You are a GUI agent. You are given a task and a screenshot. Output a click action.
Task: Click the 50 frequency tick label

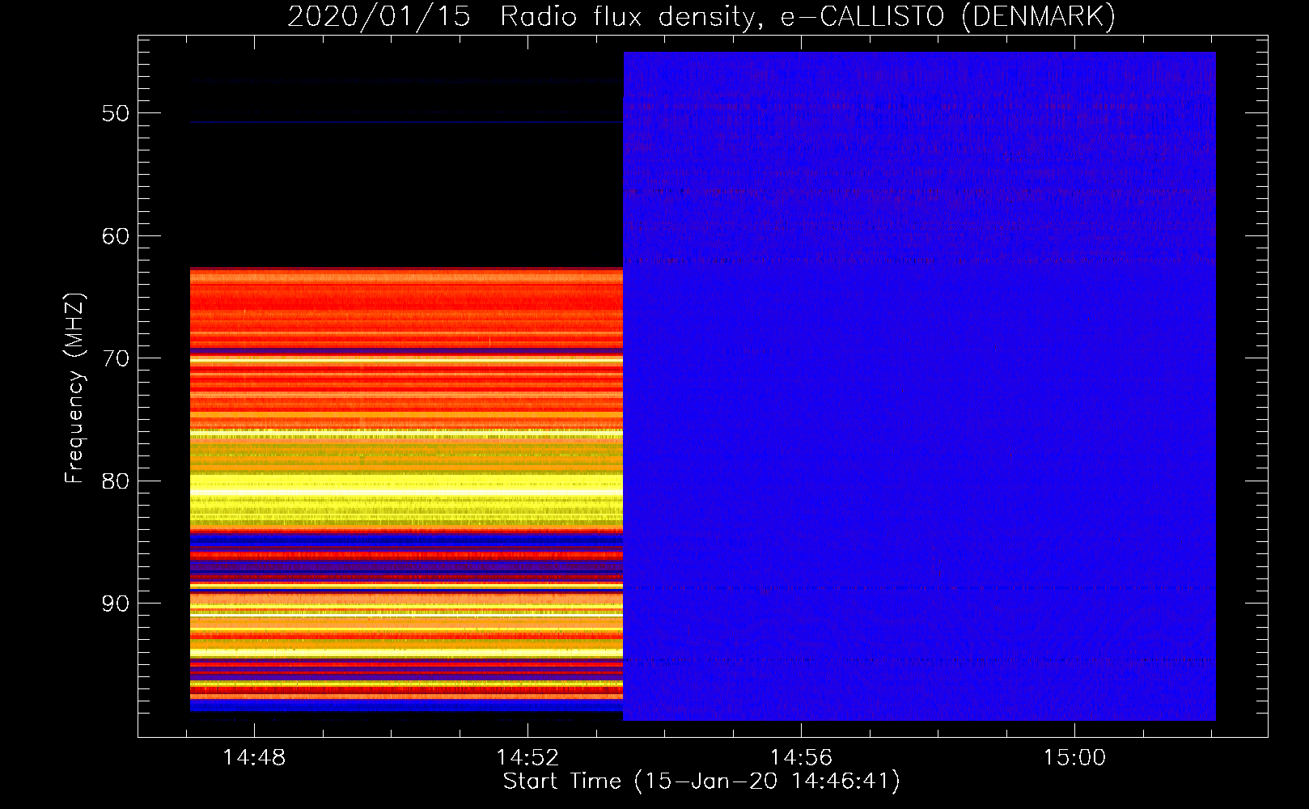point(116,113)
